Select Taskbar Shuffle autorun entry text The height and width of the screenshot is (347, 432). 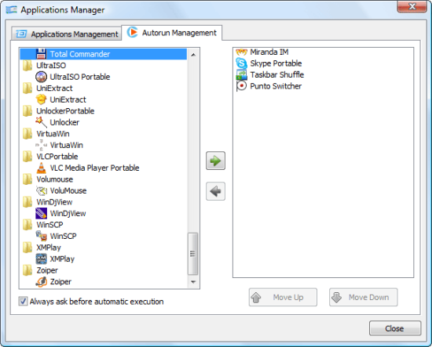pos(277,74)
